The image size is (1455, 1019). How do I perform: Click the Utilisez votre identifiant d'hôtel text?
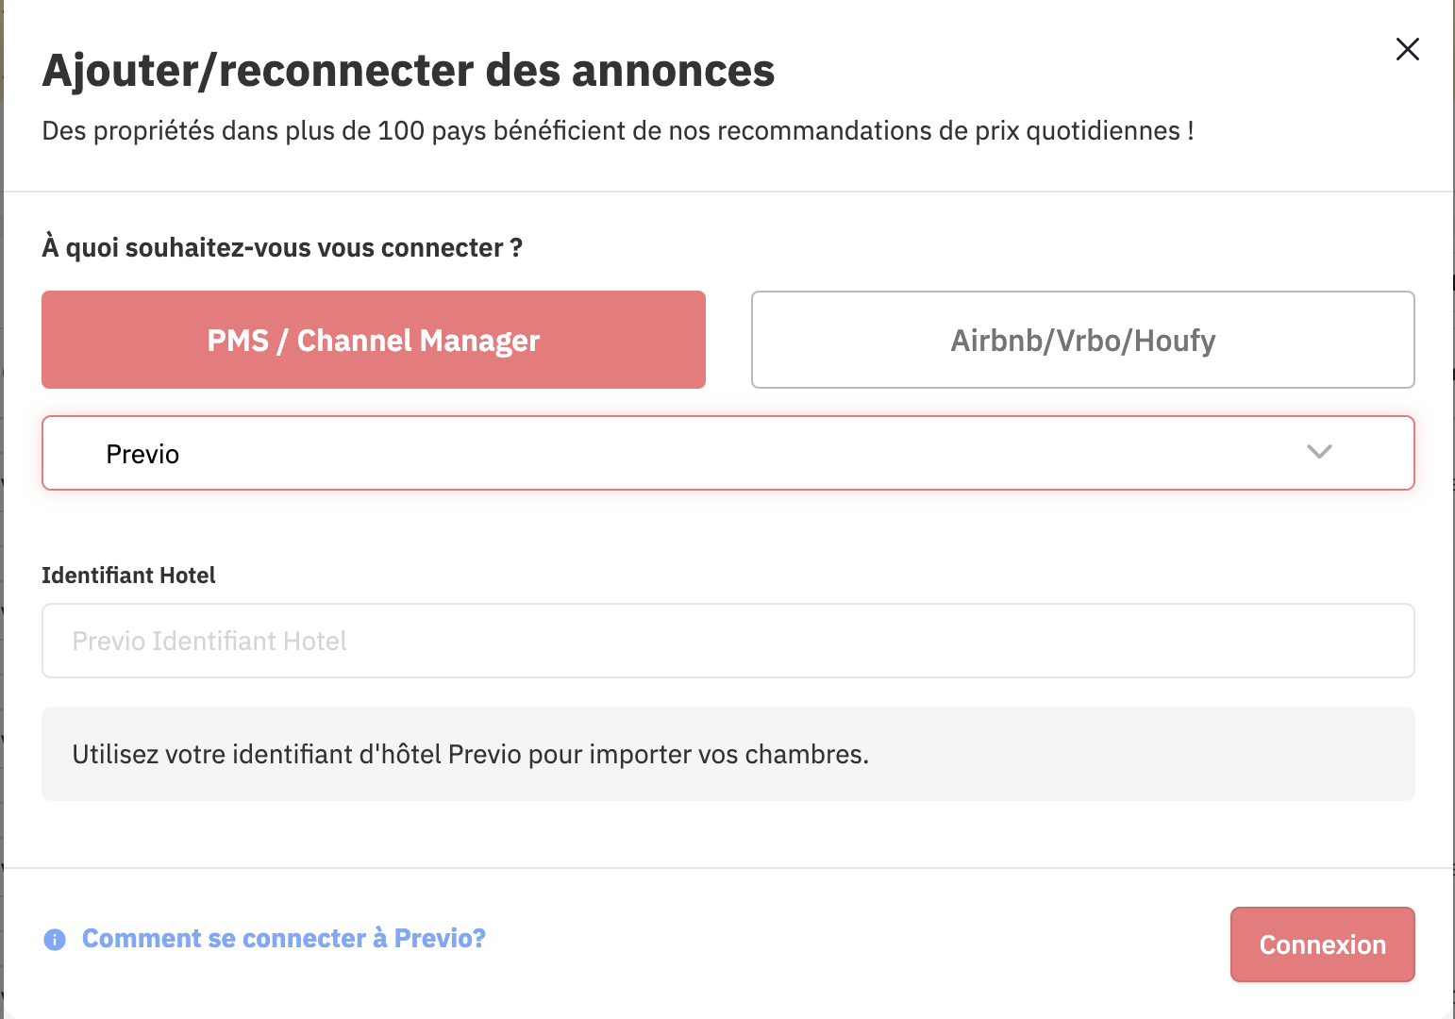470,755
